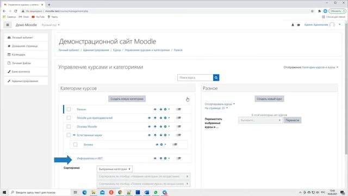Click Windows taskbar search box
The width and height of the screenshot is (348, 196).
pos(40,192)
